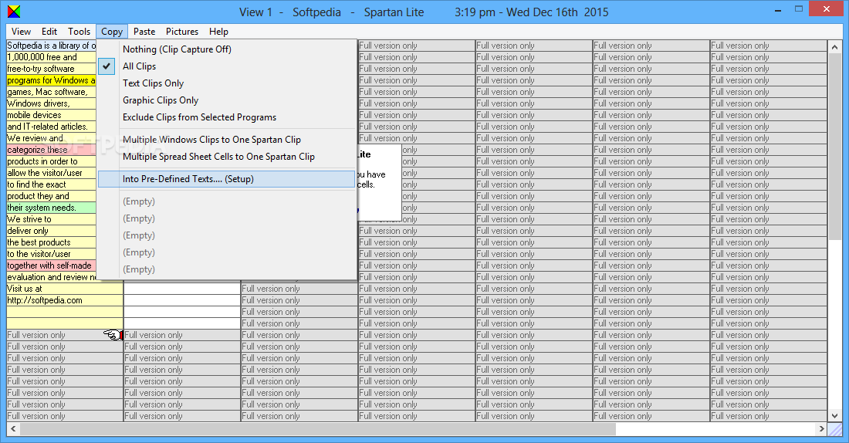The height and width of the screenshot is (443, 849).
Task: Select the pink 'categorize these' cell
Action: tap(52, 150)
